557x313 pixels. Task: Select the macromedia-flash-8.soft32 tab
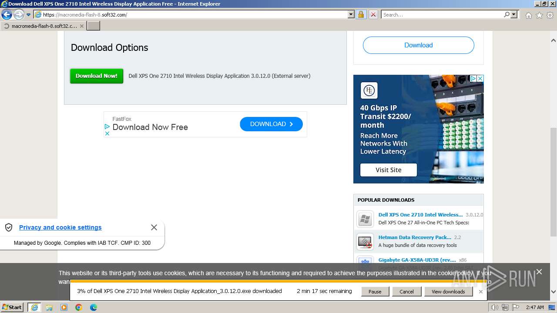pyautogui.click(x=44, y=26)
